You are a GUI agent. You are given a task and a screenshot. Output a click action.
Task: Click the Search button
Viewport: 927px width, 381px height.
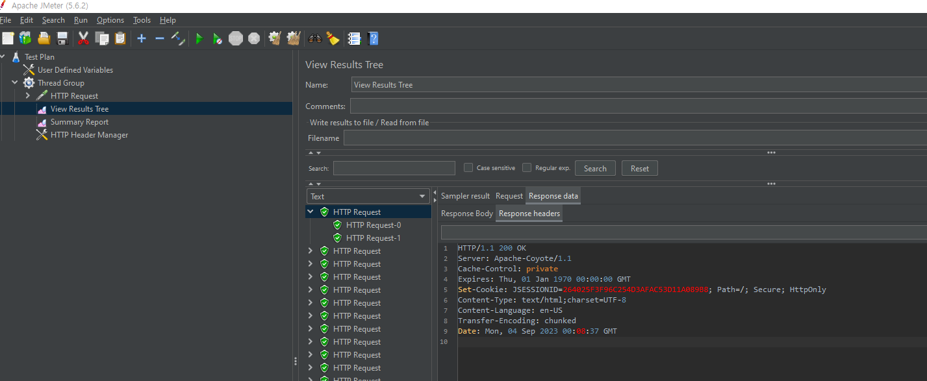pos(595,168)
